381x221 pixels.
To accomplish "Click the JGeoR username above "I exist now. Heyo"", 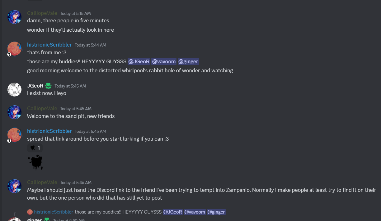I will [x=35, y=86].
